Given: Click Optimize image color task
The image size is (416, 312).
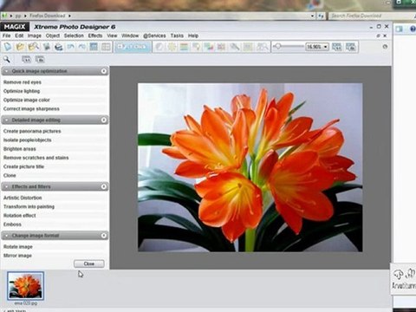Looking at the screenshot, I should pyautogui.click(x=27, y=100).
